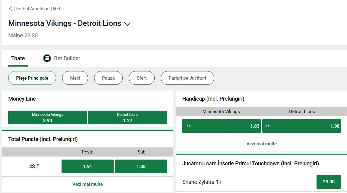Expand the Minnesota Vikings - Detroit Lions dropdown
Screen dimensions: 347x193
pos(127,24)
